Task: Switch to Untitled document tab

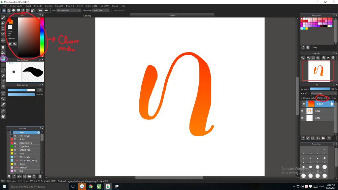Action: [x=172, y=15]
